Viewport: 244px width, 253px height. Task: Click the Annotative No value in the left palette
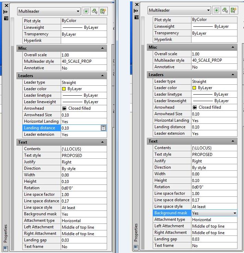coord(84,68)
